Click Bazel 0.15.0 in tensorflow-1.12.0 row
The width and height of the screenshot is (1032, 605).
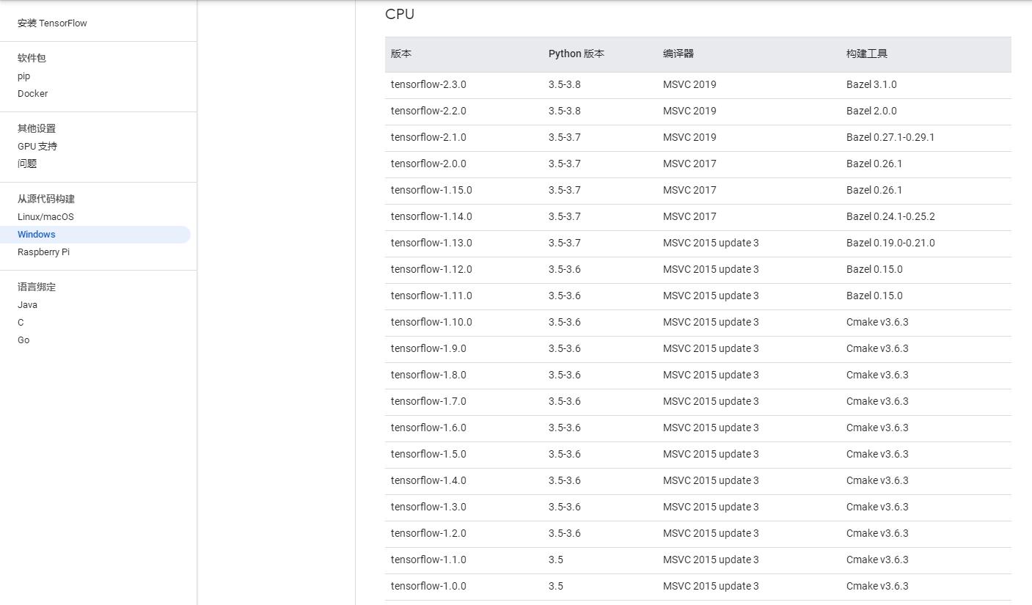(874, 269)
